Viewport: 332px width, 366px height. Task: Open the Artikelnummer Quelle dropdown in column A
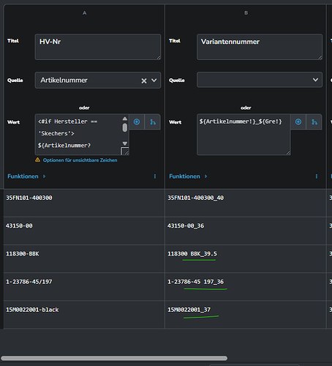(98, 80)
